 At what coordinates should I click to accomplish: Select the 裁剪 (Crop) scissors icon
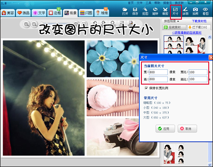click(165, 11)
